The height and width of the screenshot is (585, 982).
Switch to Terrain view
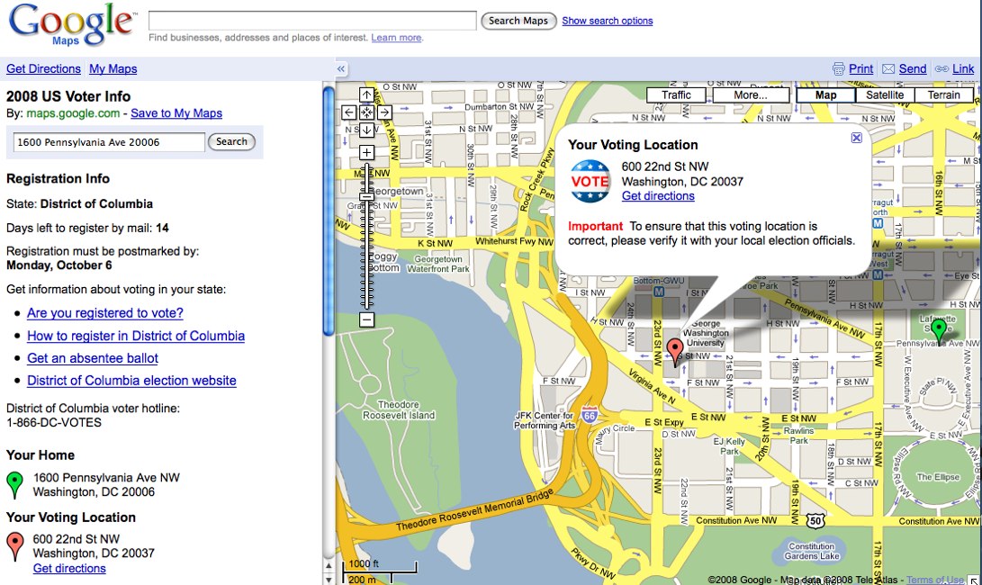click(944, 95)
